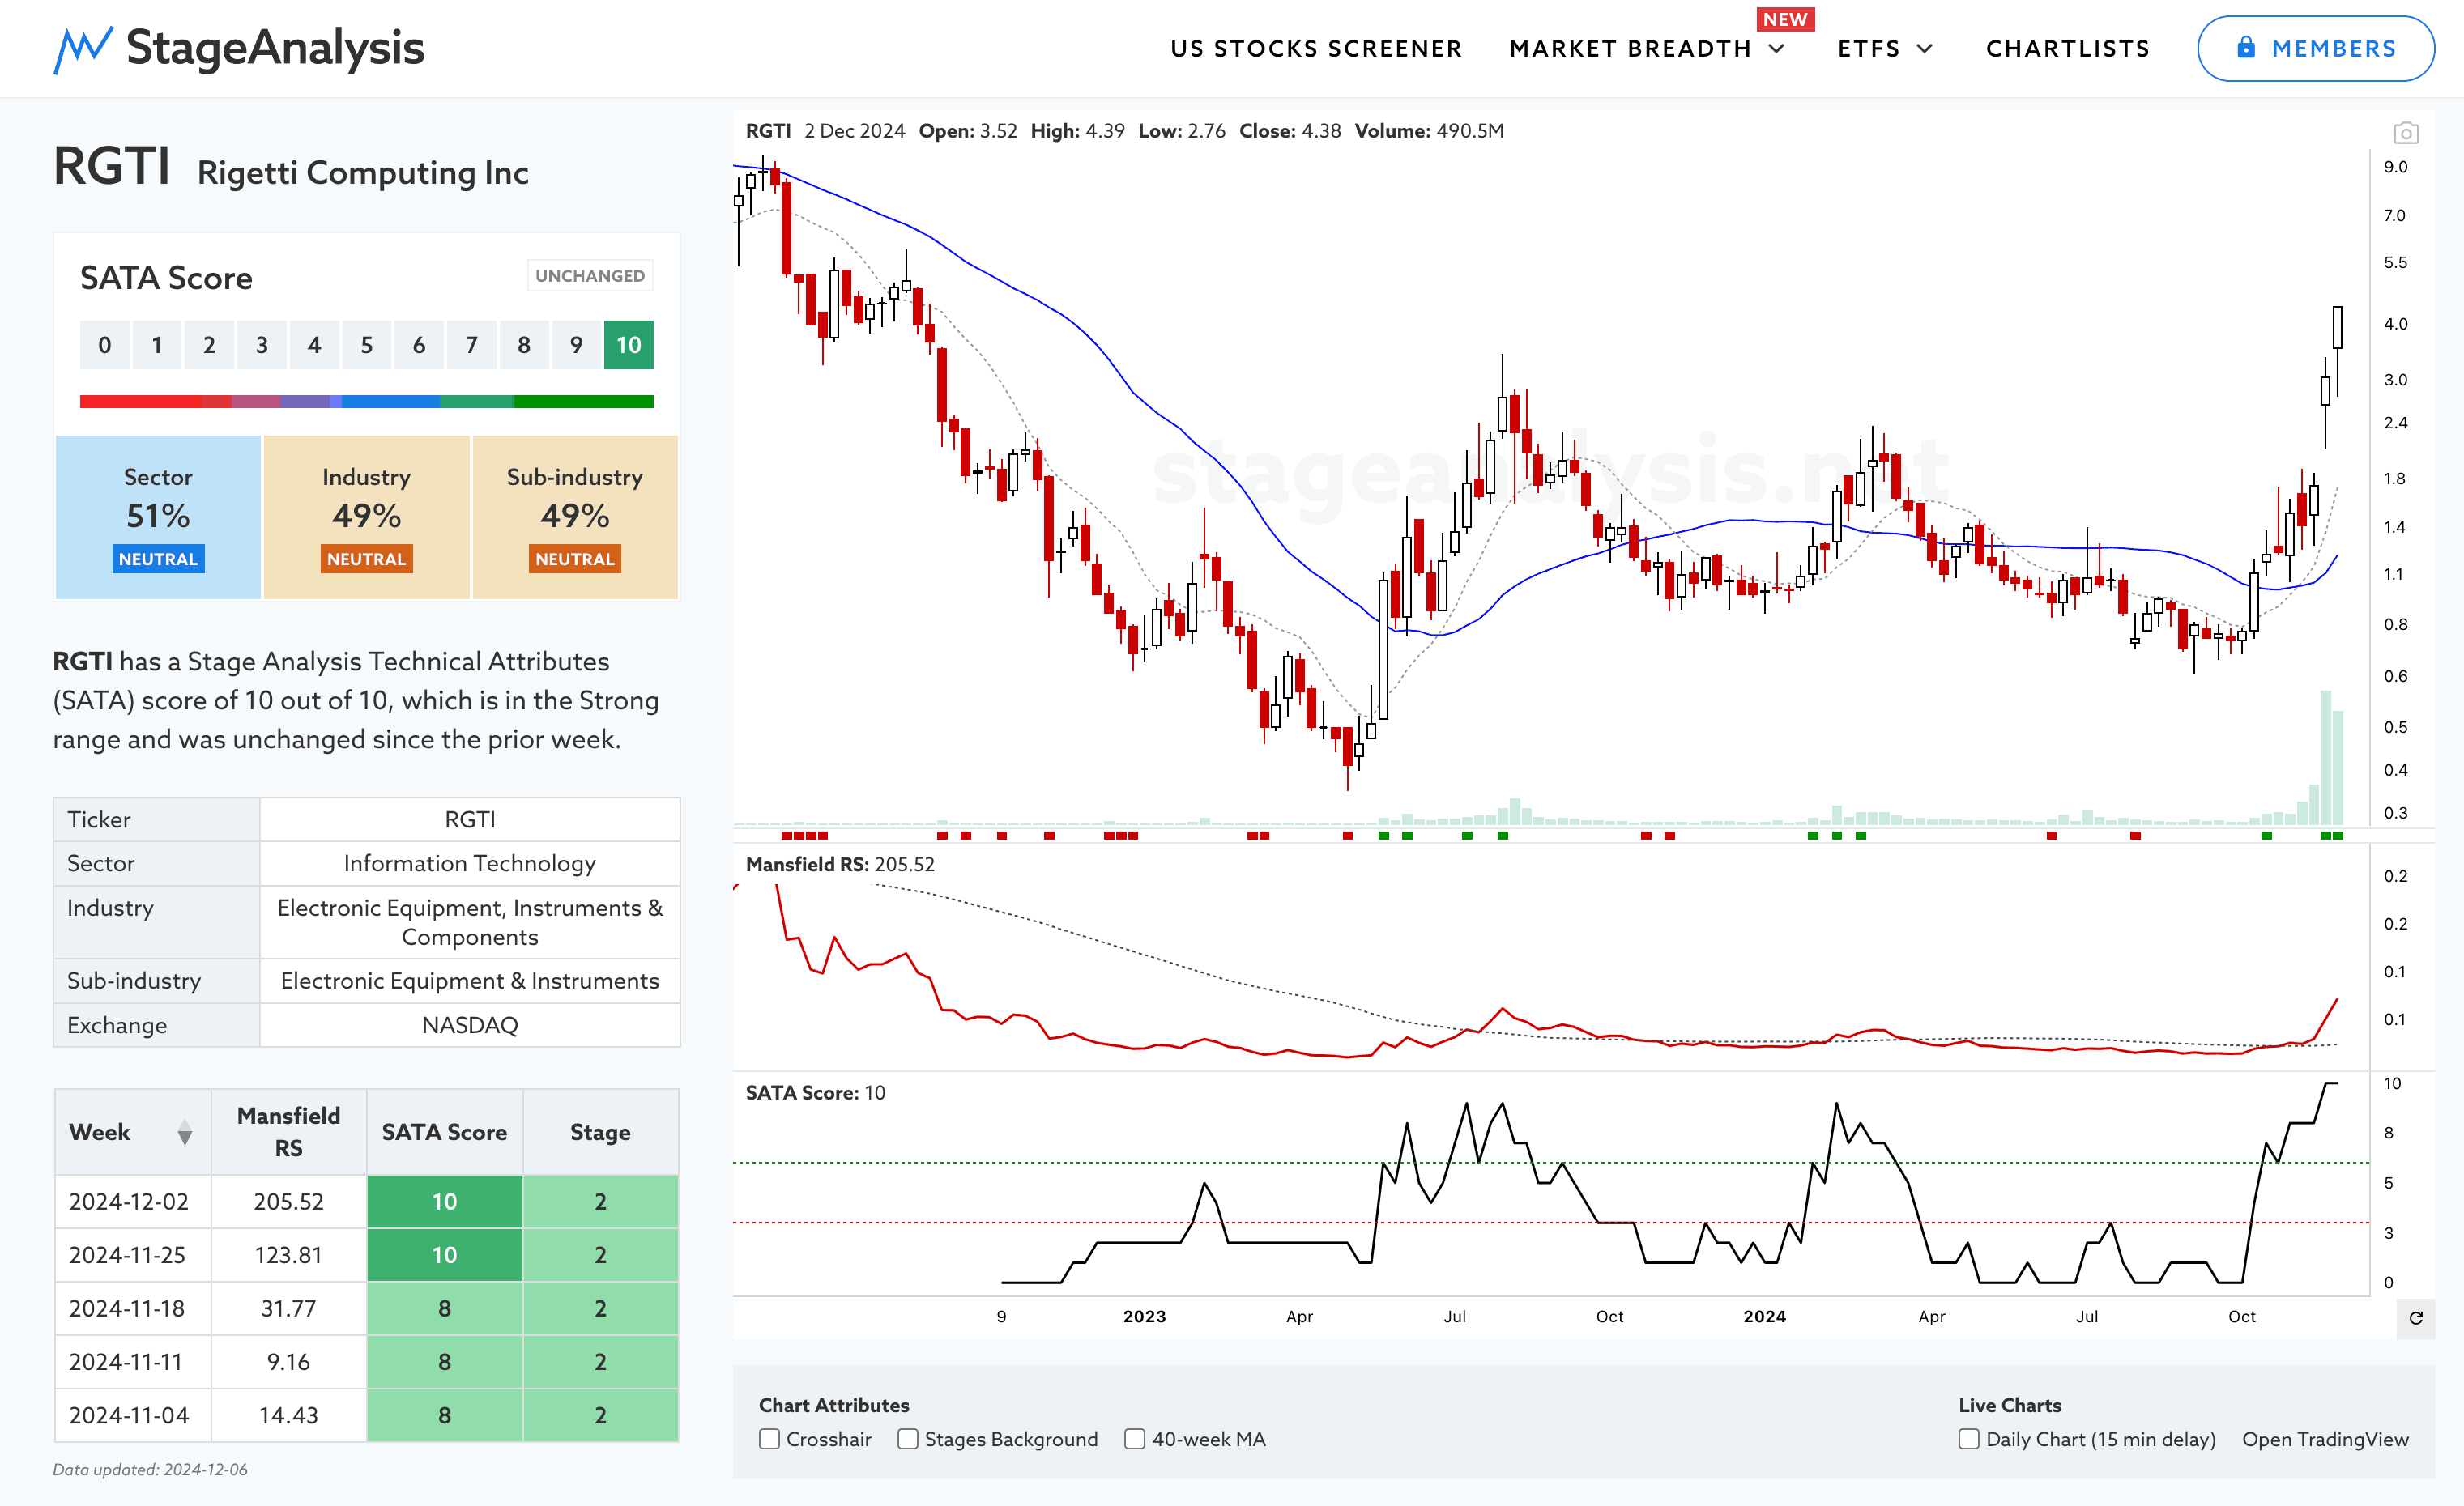Click the Data updated: 2024-12-06 note
Screen dimensions: 2464x1506
coord(150,1470)
